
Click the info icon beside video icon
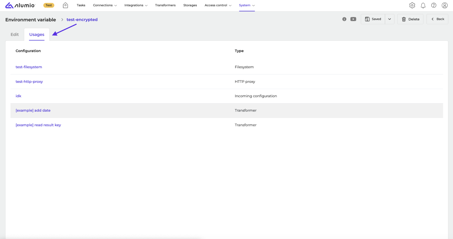click(x=344, y=19)
